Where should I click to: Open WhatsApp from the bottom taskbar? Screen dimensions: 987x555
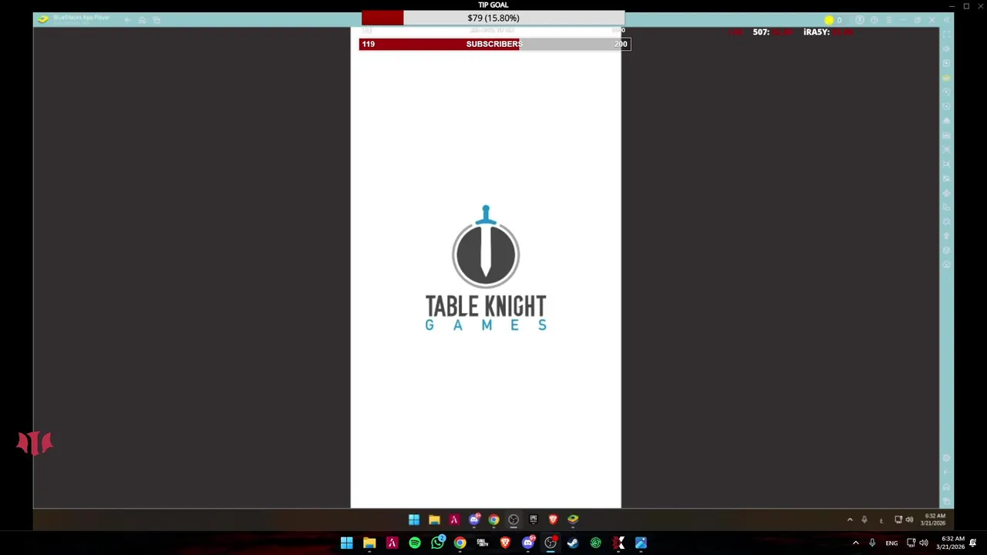point(437,543)
